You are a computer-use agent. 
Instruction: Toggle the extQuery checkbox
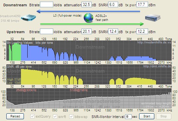[32, 116]
